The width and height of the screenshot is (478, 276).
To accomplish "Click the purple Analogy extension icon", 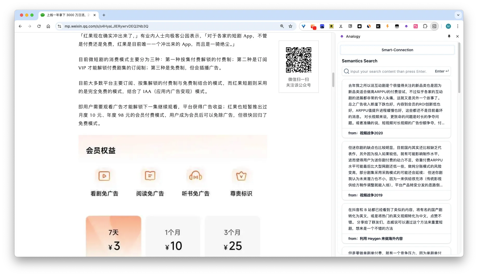I will pos(406,26).
